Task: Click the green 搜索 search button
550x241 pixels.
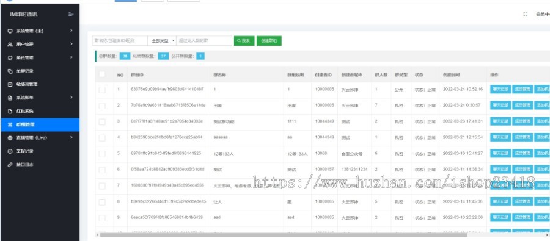Action: click(x=244, y=41)
